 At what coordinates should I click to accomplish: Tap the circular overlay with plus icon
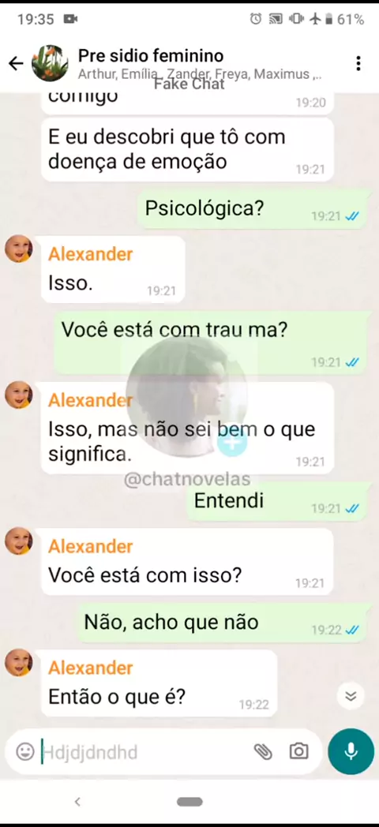click(187, 396)
